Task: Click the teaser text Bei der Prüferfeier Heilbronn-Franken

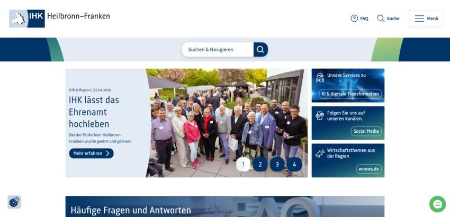Action: pyautogui.click(x=101, y=138)
